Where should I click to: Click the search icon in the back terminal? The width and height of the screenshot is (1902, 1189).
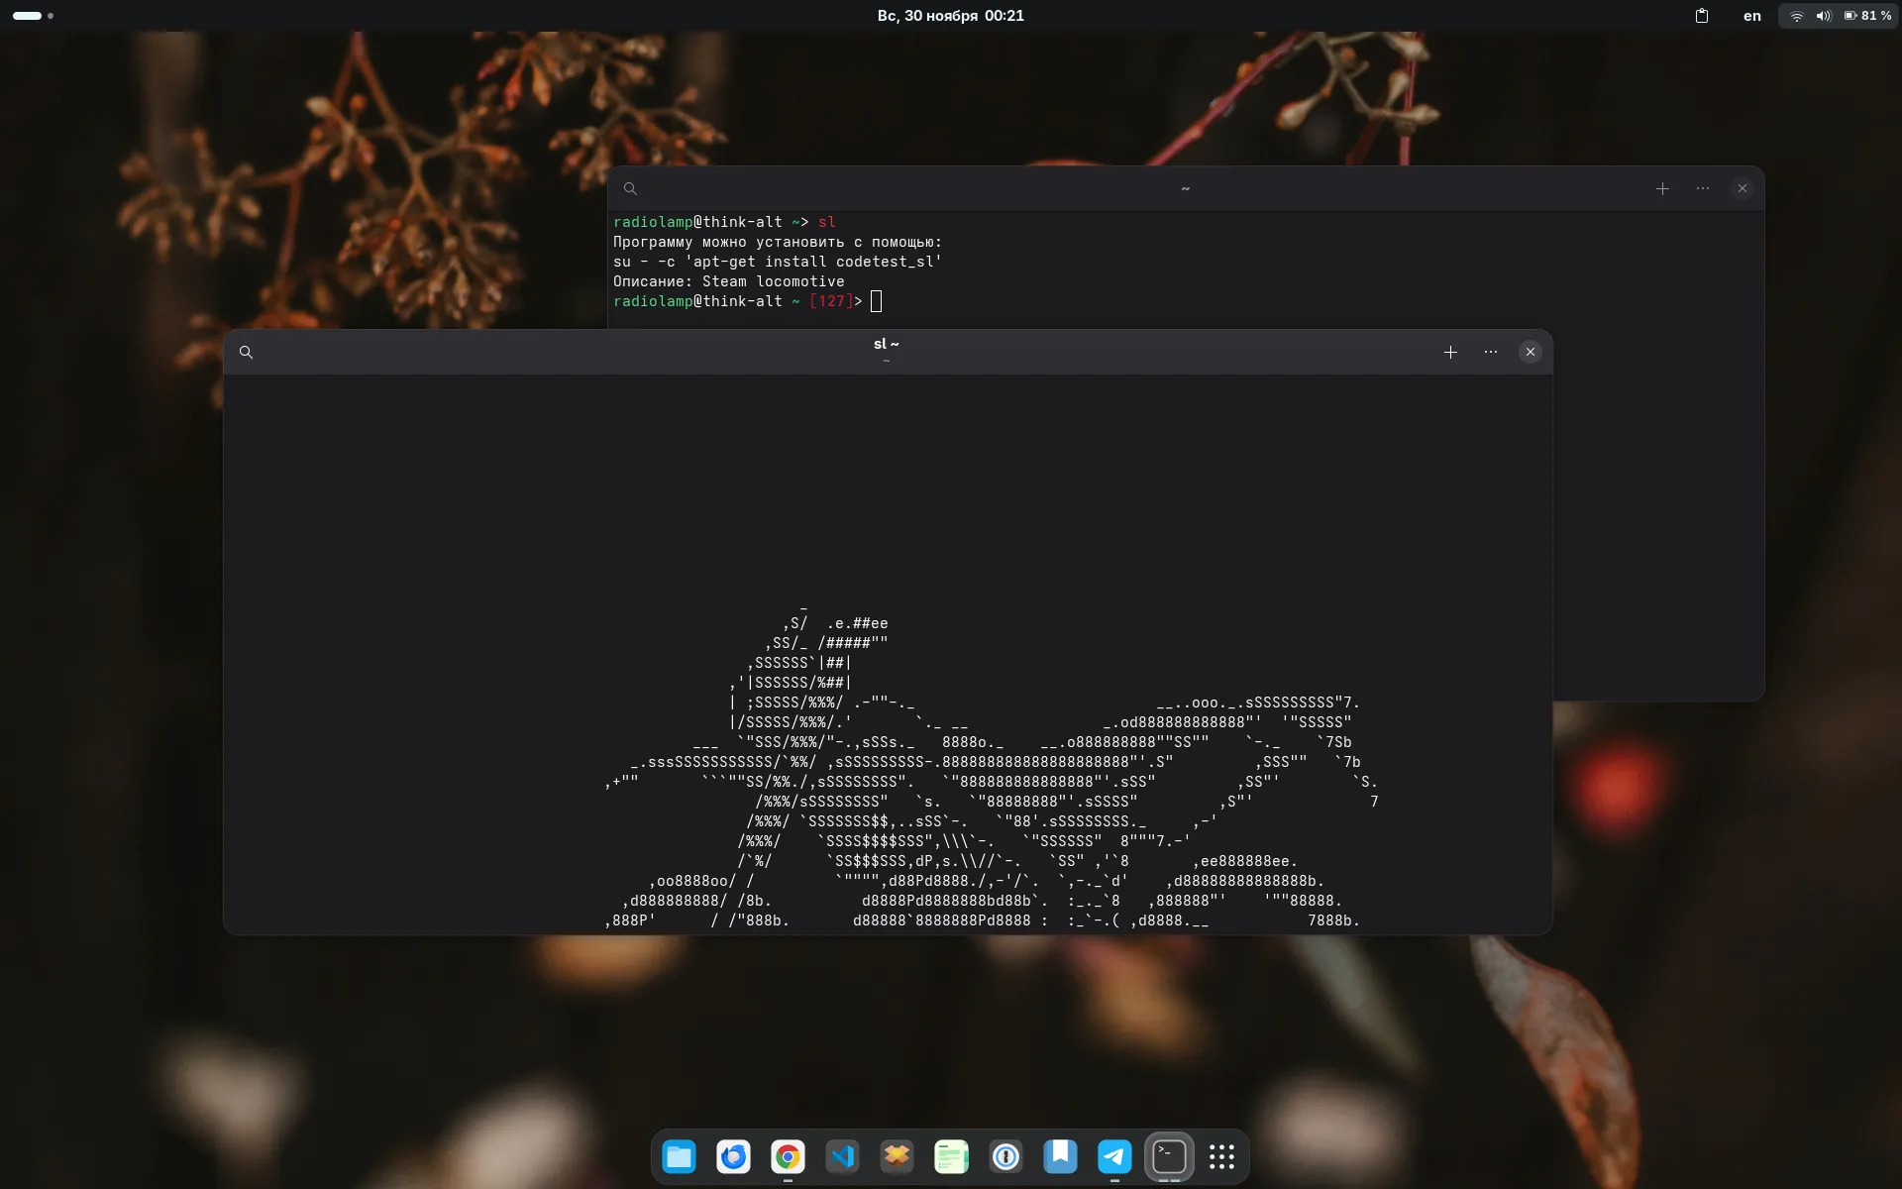pyautogui.click(x=630, y=188)
